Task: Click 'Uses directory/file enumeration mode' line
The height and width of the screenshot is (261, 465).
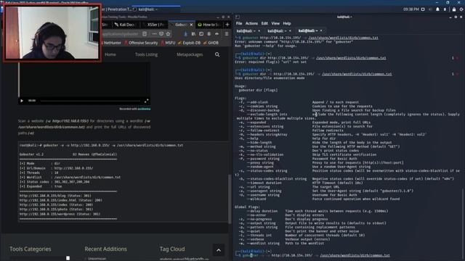Action: [270, 78]
